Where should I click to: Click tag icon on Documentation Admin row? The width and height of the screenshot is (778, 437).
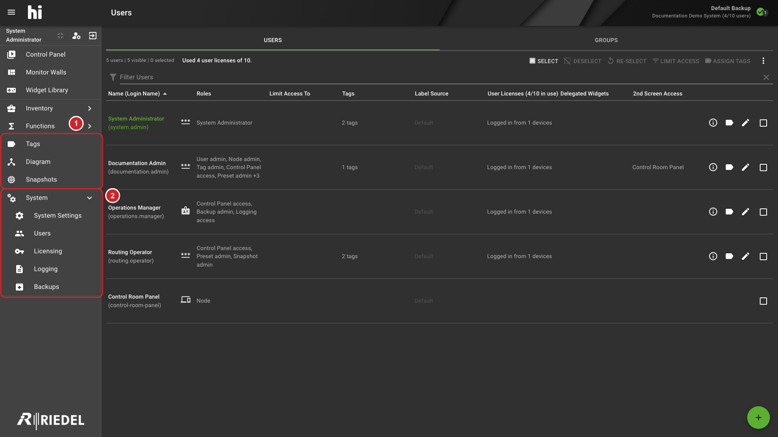729,167
